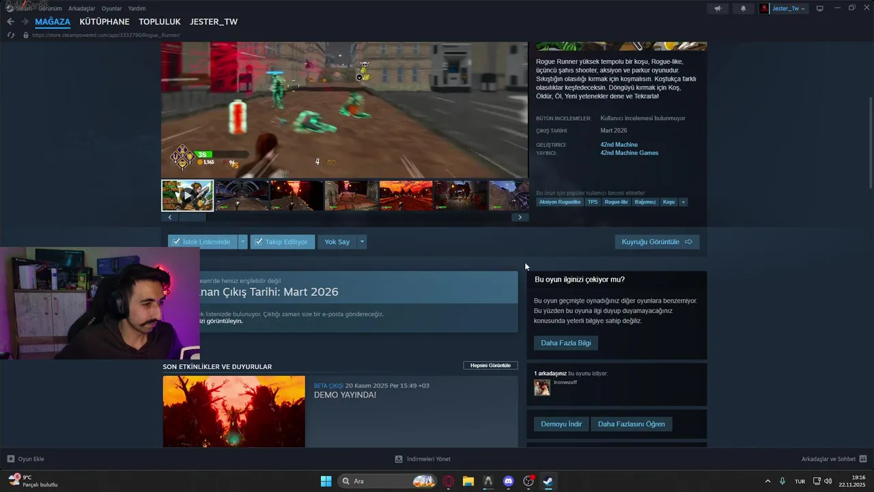Viewport: 874px width, 492px height.
Task: Switch to Big Picture mode icon
Action: click(x=820, y=8)
